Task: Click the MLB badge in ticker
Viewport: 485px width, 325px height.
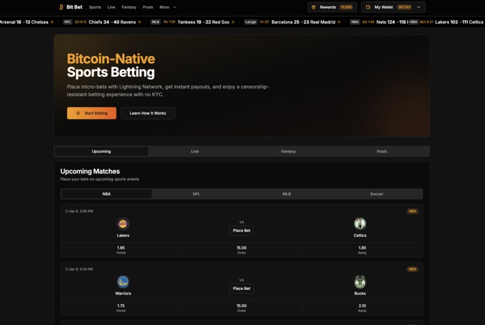Action: click(x=155, y=22)
